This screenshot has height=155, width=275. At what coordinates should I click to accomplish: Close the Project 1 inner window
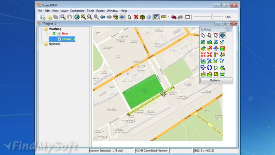point(233,23)
